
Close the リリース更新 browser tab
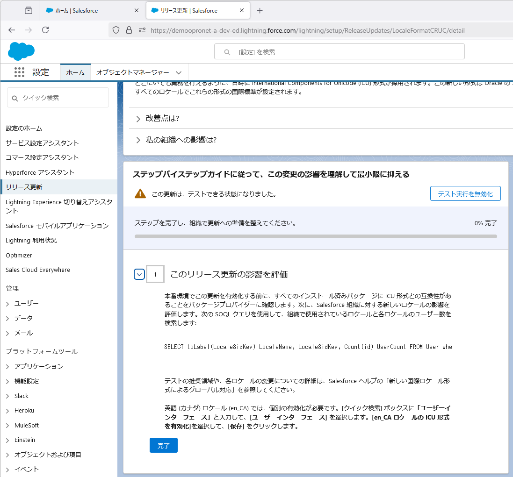pos(242,11)
